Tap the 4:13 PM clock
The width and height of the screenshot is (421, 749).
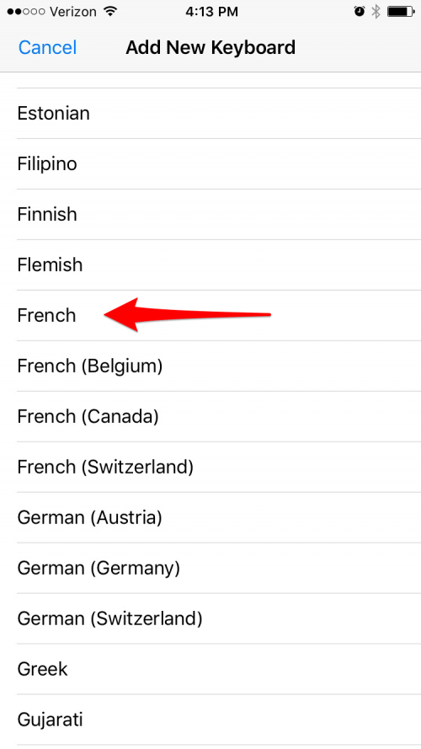211,12
